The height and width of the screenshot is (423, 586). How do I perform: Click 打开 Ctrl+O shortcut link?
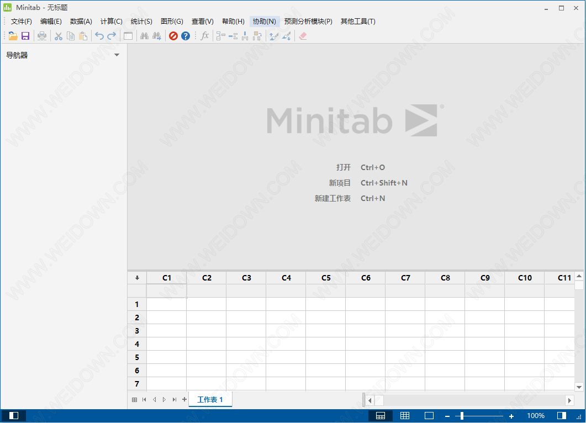[360, 167]
